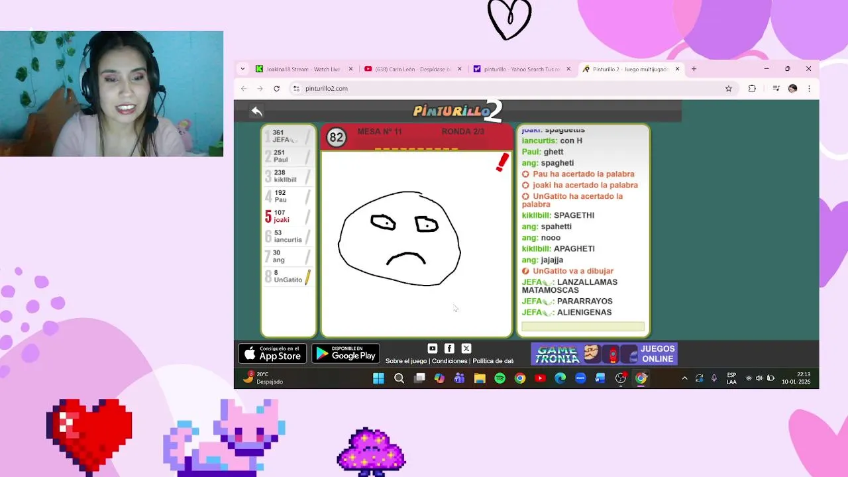Click the red exclamation report icon
This screenshot has width=848, height=477.
pyautogui.click(x=502, y=162)
